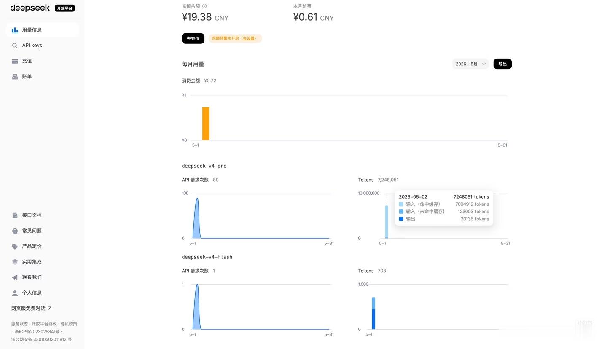607x349 pixels.
Task: Click the 消费金额 ¥0.72 value
Action: (x=210, y=81)
